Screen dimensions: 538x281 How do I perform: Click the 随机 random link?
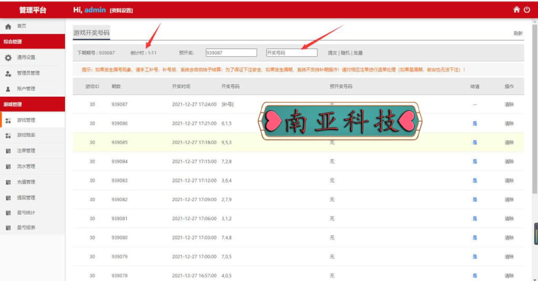pyautogui.click(x=345, y=53)
